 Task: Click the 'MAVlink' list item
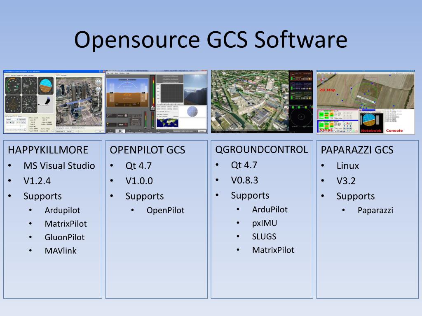61,251
